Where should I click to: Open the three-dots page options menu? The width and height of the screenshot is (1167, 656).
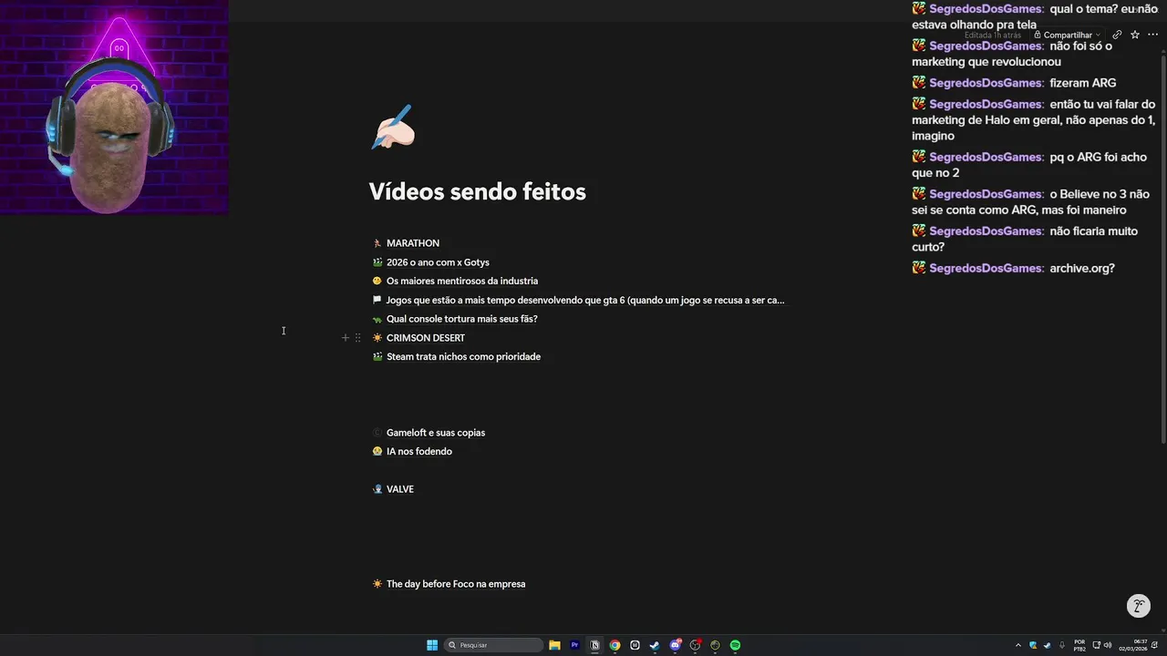(1152, 35)
